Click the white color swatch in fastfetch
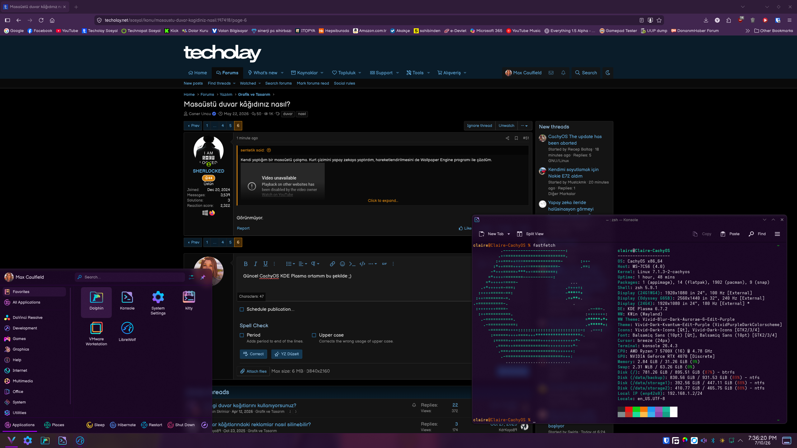The image size is (797, 448). coord(673,412)
